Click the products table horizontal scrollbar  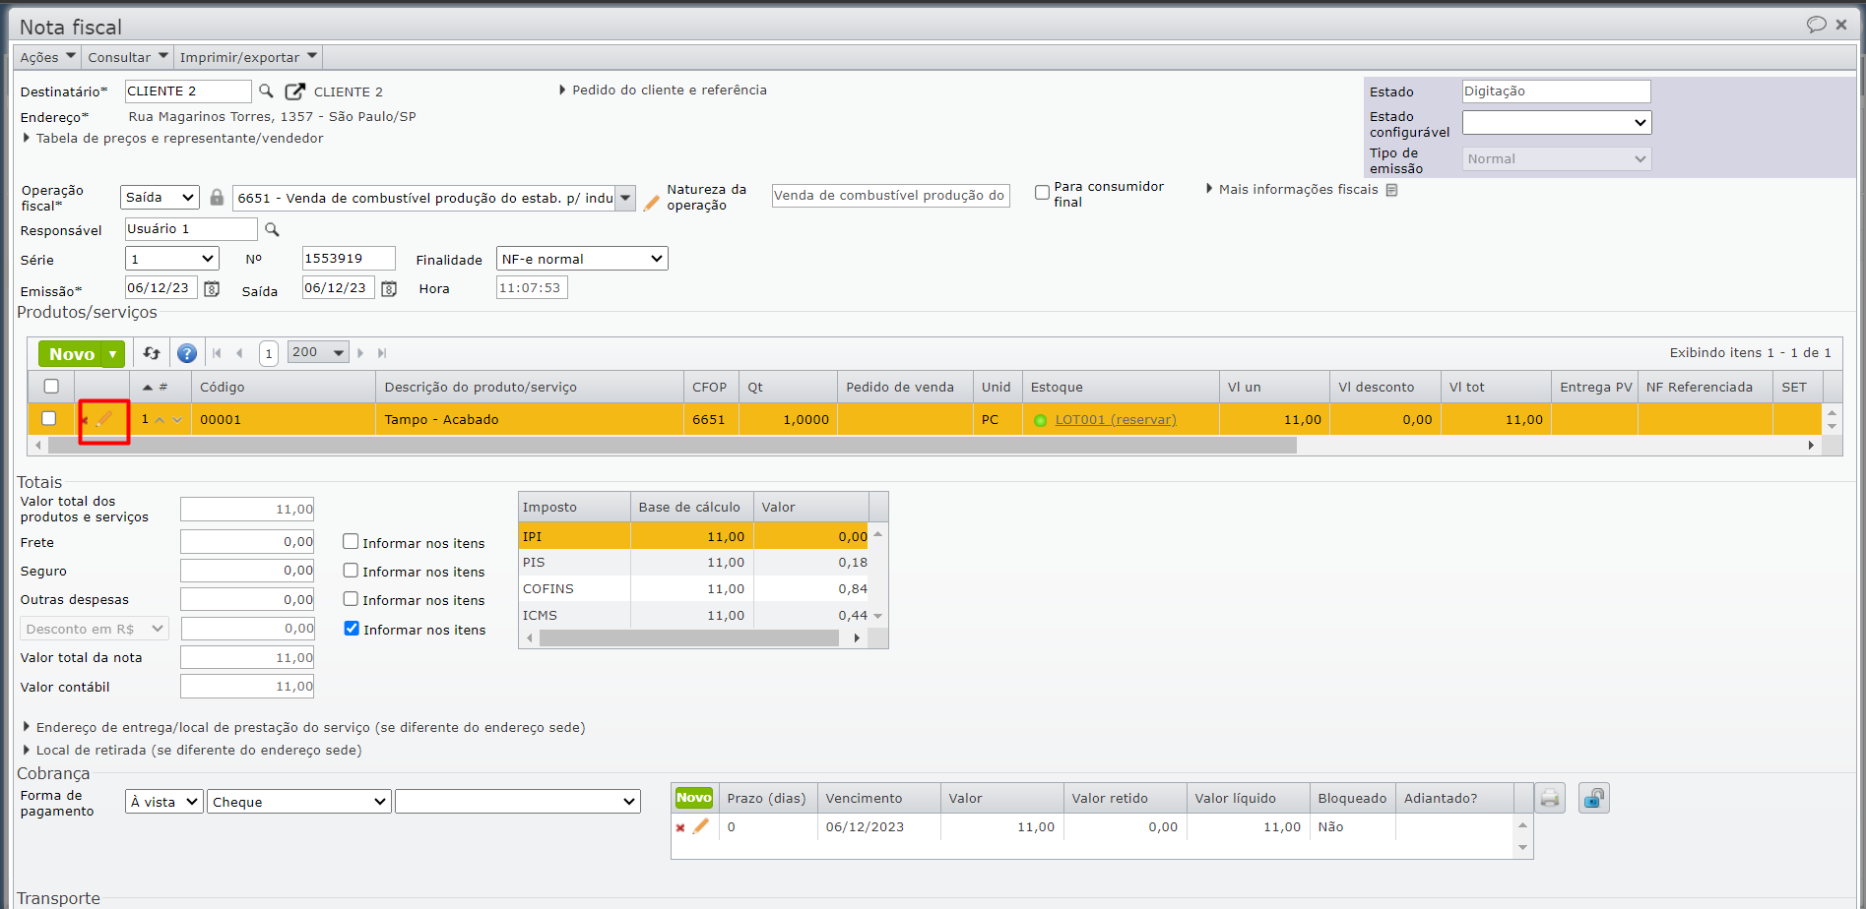click(672, 446)
